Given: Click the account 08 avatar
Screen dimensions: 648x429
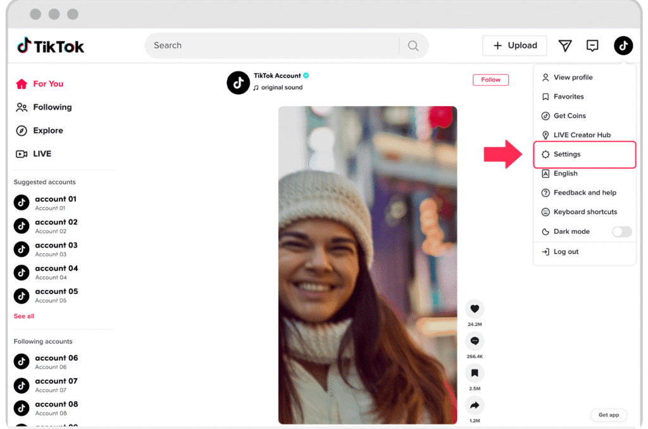Looking at the screenshot, I should (x=22, y=408).
